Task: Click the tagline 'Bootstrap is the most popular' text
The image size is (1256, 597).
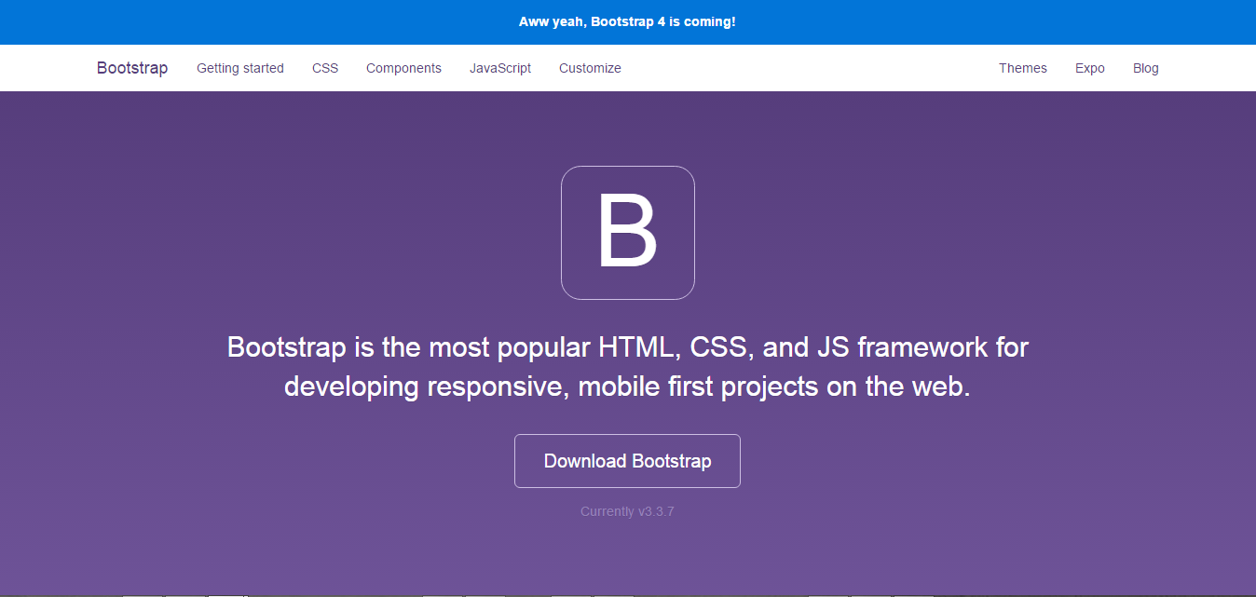Action: tap(627, 367)
